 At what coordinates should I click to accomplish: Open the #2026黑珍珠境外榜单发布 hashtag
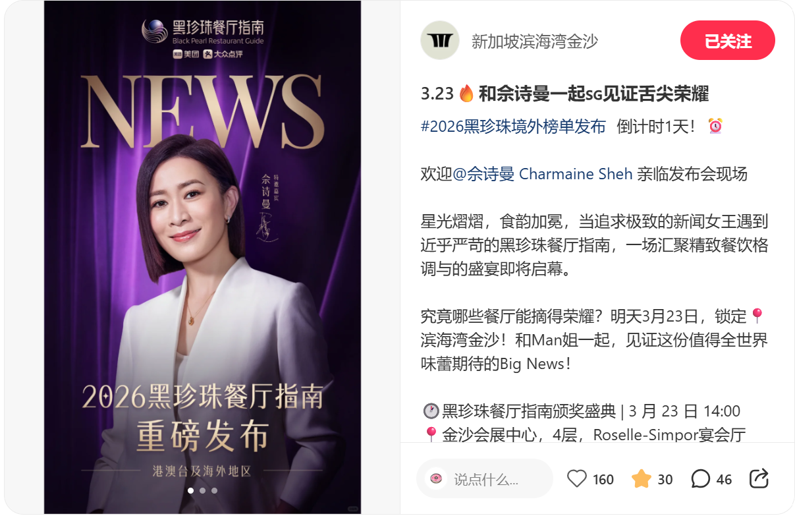[x=513, y=127]
